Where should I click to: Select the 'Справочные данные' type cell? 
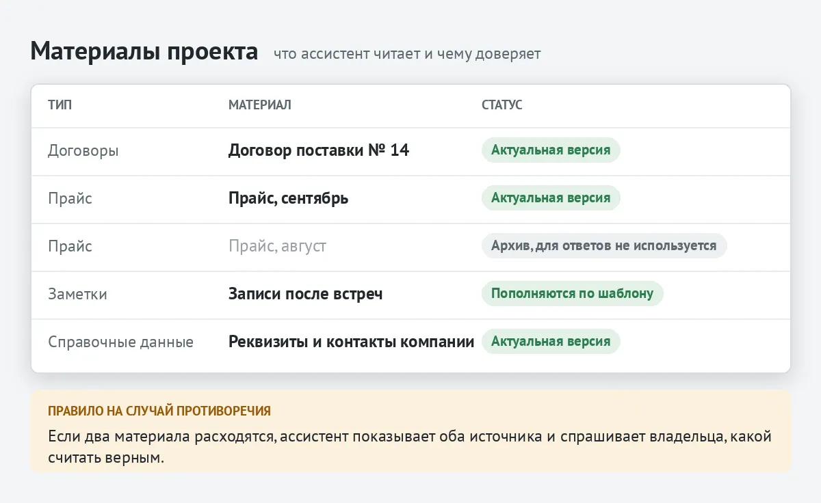point(120,342)
